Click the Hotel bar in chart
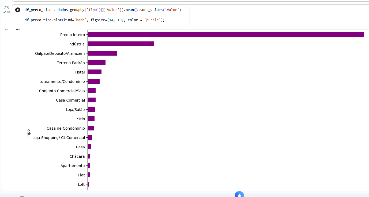This screenshot has width=369, height=197. click(95, 72)
